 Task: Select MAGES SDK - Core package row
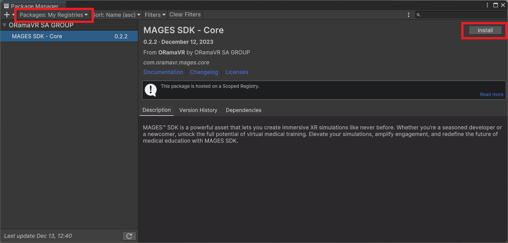click(69, 36)
